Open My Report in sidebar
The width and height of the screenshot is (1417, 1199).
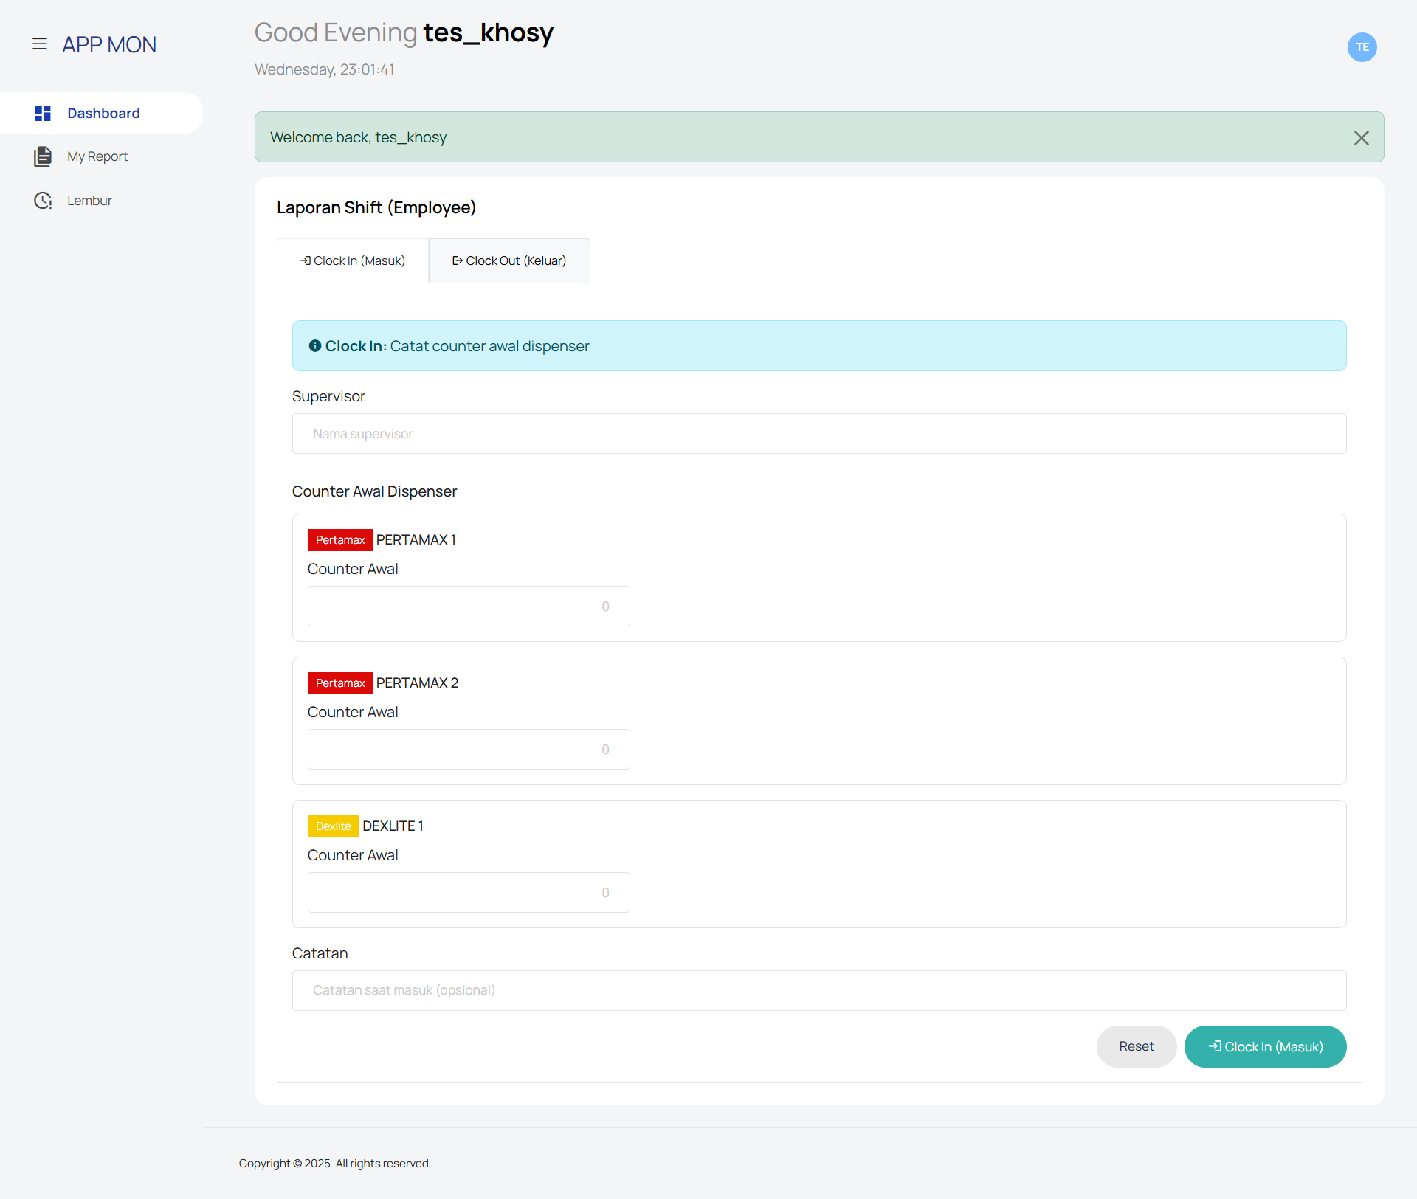[97, 156]
